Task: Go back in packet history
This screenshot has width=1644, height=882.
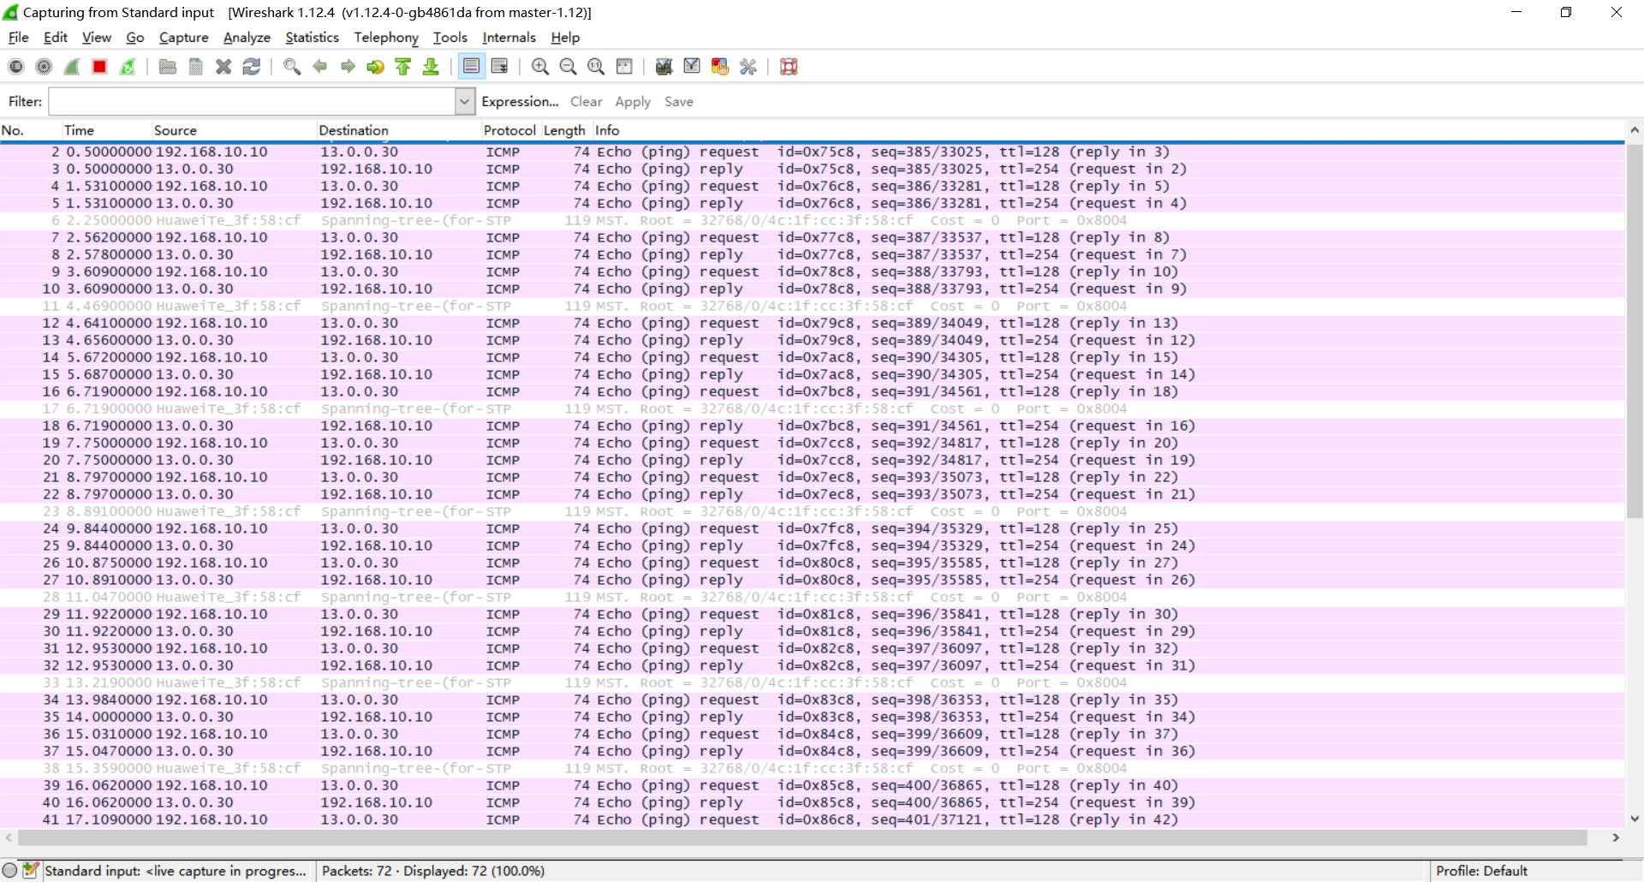Action: pos(319,67)
